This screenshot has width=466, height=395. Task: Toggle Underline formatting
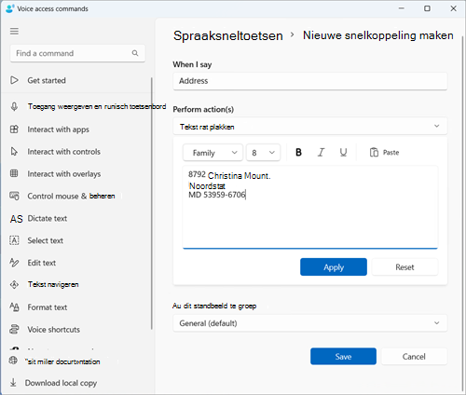[x=343, y=152]
